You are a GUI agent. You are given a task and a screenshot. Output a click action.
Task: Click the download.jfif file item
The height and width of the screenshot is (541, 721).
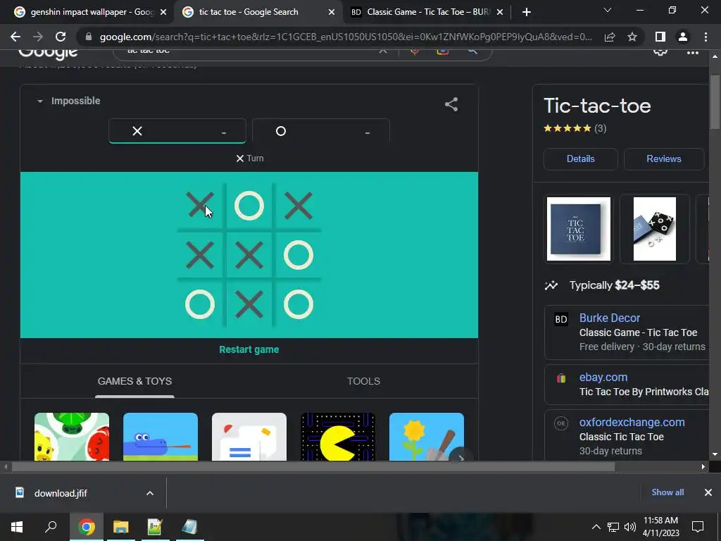click(x=61, y=493)
